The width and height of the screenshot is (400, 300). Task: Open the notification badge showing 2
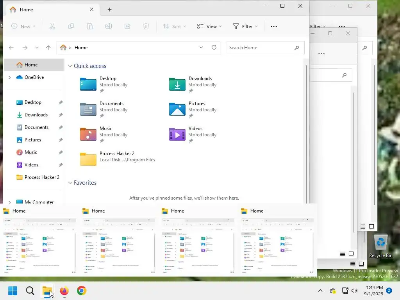pos(389,291)
